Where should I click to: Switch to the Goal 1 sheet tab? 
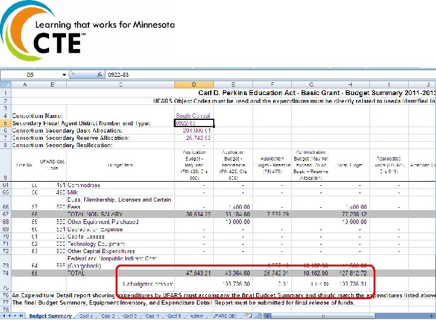coord(85,316)
